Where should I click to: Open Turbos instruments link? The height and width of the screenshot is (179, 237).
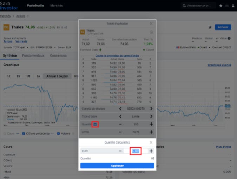pyautogui.click(x=8, y=41)
